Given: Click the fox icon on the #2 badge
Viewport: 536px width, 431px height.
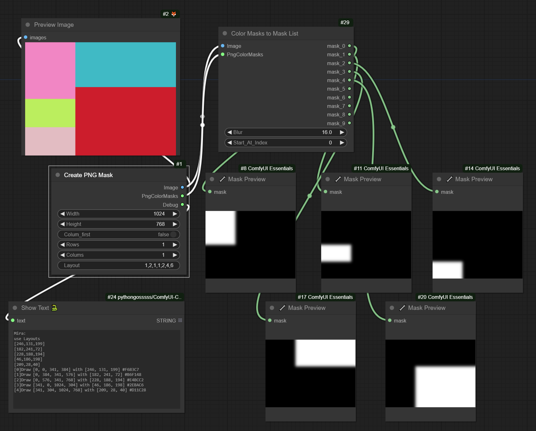Looking at the screenshot, I should click(174, 14).
